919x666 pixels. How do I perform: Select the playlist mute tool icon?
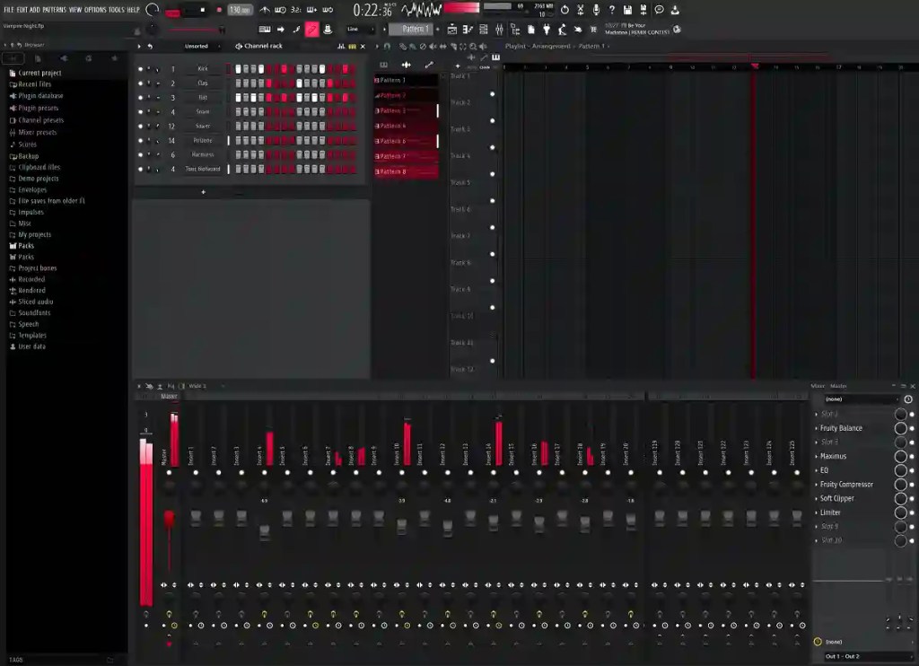(433, 47)
